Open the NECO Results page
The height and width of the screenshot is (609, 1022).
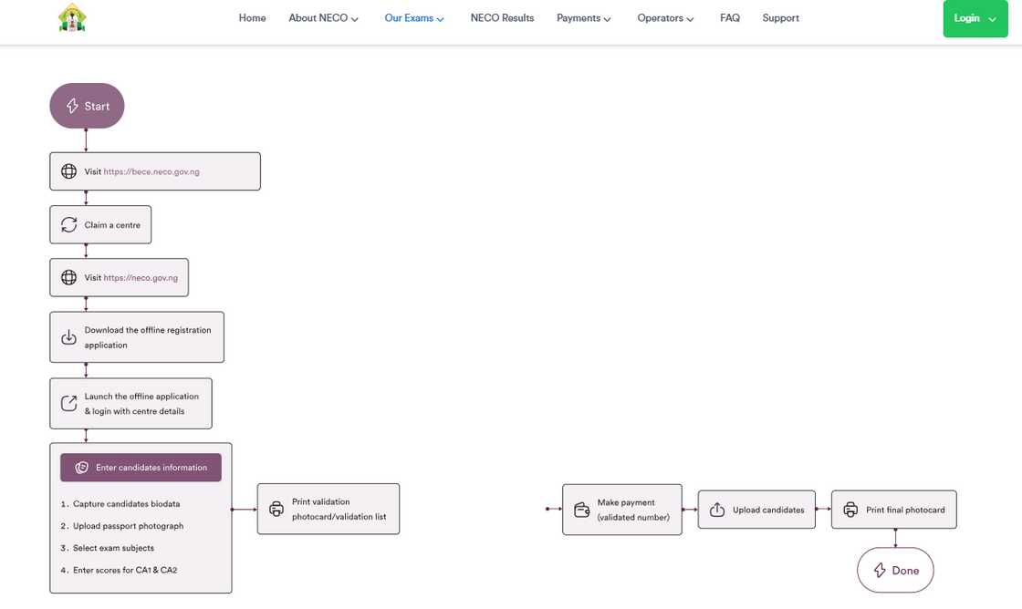point(502,18)
